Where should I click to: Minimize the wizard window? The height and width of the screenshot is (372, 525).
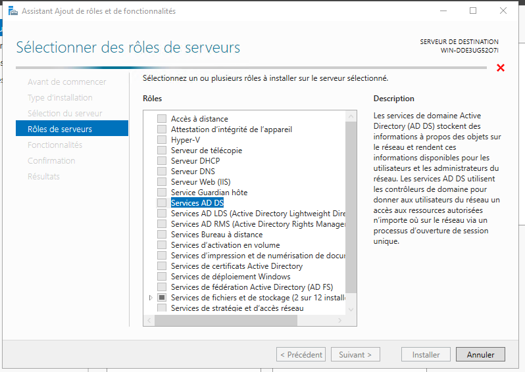point(443,11)
